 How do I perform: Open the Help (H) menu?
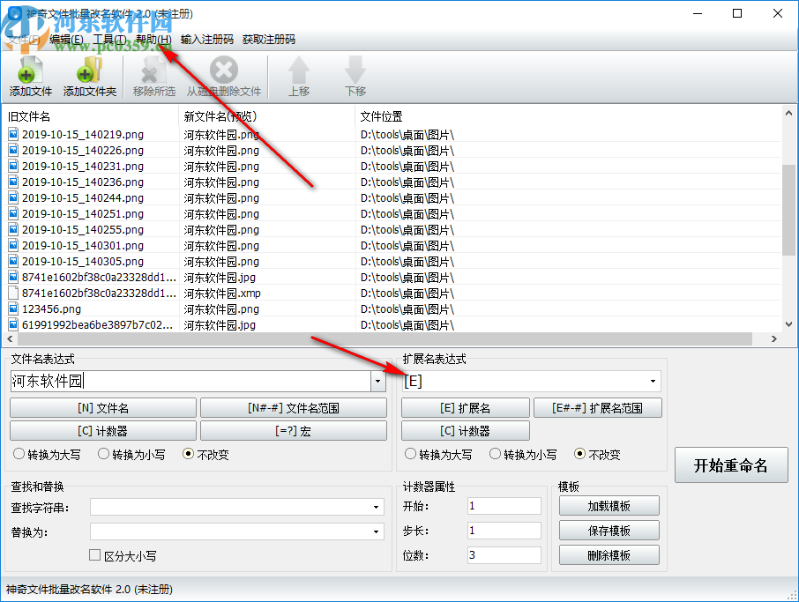pyautogui.click(x=153, y=39)
